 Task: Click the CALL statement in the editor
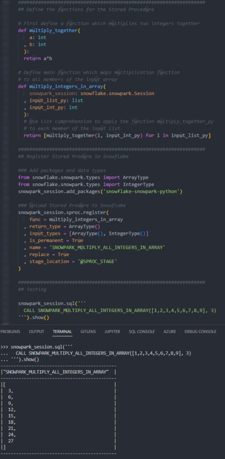click(120, 310)
